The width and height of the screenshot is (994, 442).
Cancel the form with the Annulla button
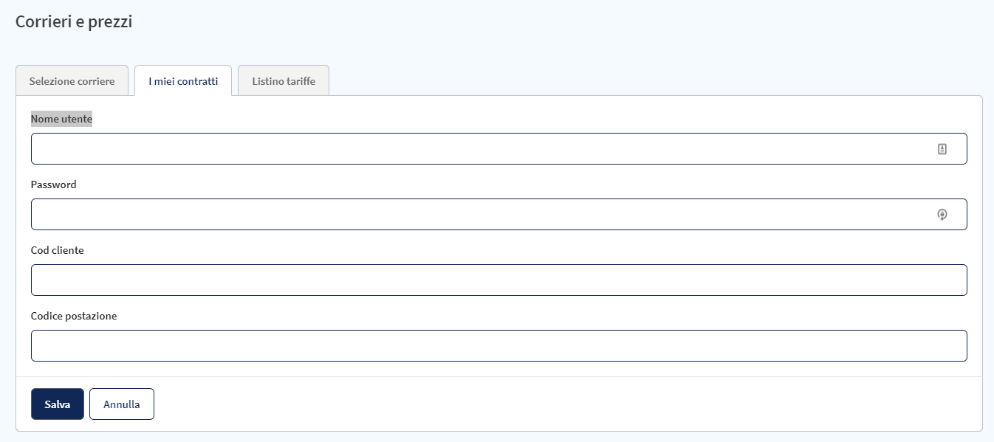(122, 404)
